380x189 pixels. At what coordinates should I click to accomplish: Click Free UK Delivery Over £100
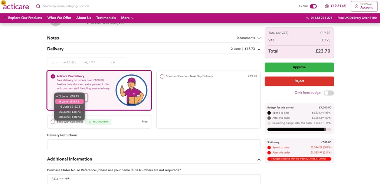pos(357,18)
